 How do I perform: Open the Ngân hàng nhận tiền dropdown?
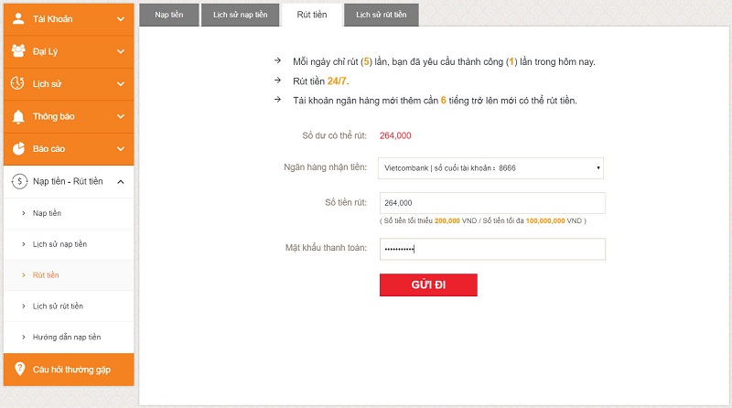click(491, 168)
